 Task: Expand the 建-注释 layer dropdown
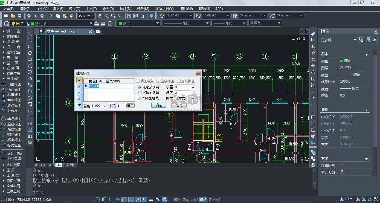[x=90, y=24]
